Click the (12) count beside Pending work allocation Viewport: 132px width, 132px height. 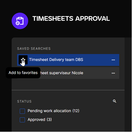76,111
